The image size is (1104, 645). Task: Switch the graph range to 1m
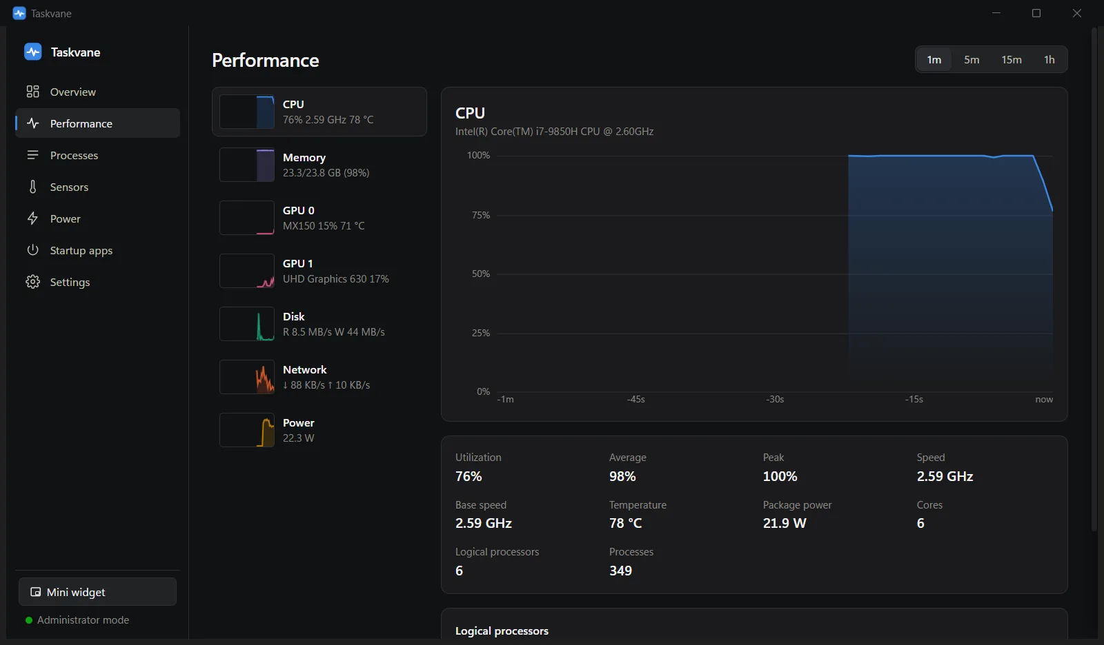coord(934,59)
